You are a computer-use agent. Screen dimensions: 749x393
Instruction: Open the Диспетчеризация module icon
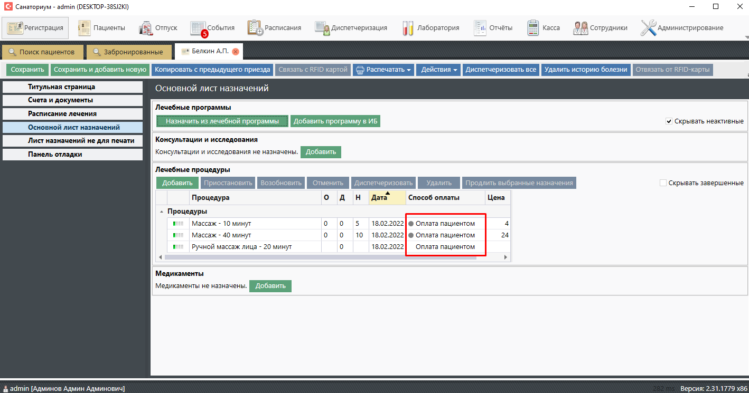(x=322, y=28)
